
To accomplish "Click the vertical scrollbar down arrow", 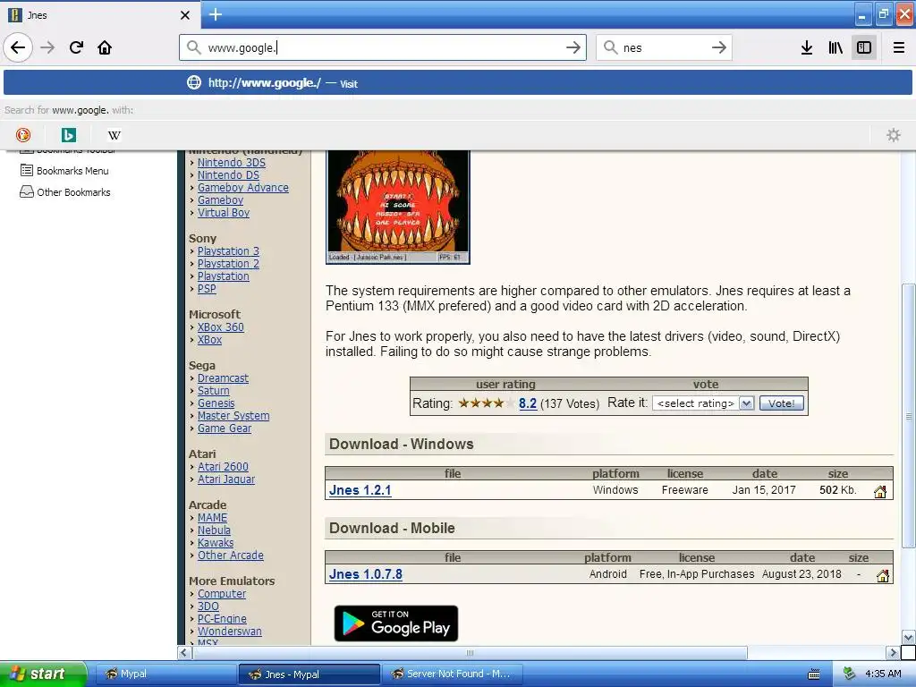I will 908,637.
